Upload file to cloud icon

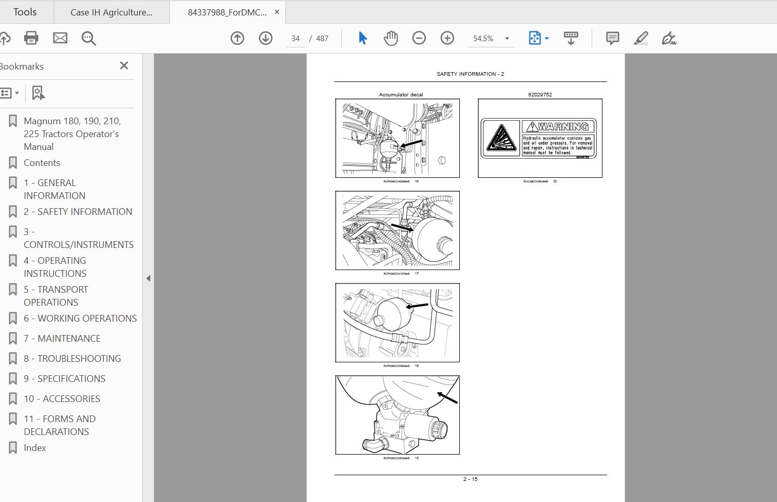[x=5, y=38]
